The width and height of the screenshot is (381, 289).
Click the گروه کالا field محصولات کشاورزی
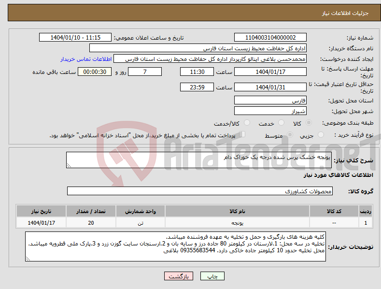[x=200, y=191]
